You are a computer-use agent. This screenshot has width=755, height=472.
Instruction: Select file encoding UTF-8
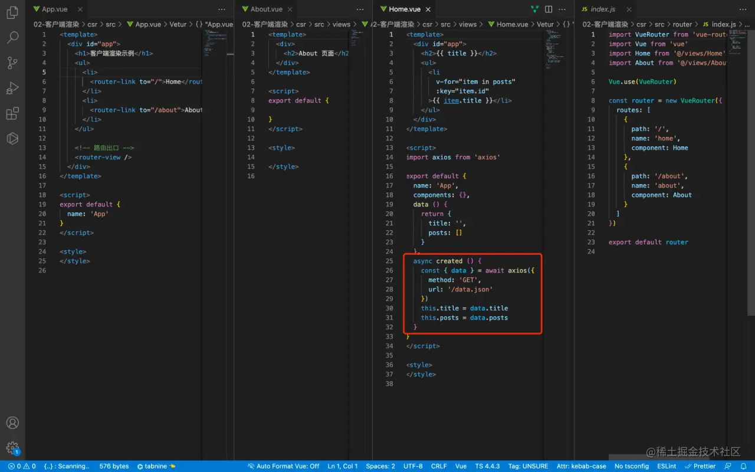point(413,466)
